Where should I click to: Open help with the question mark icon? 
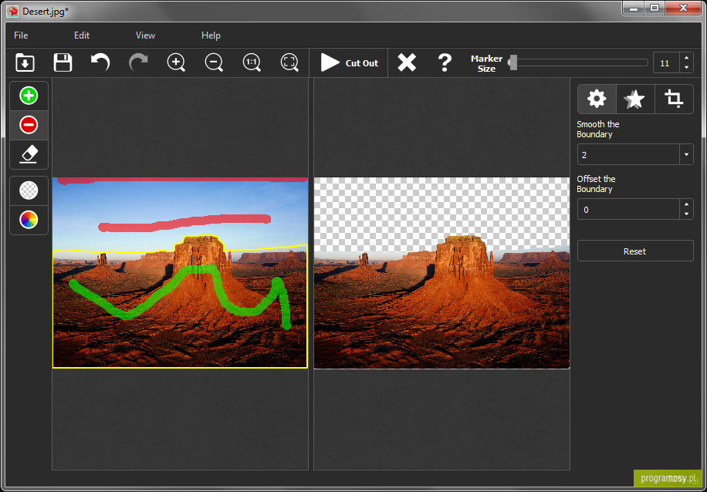tap(445, 62)
